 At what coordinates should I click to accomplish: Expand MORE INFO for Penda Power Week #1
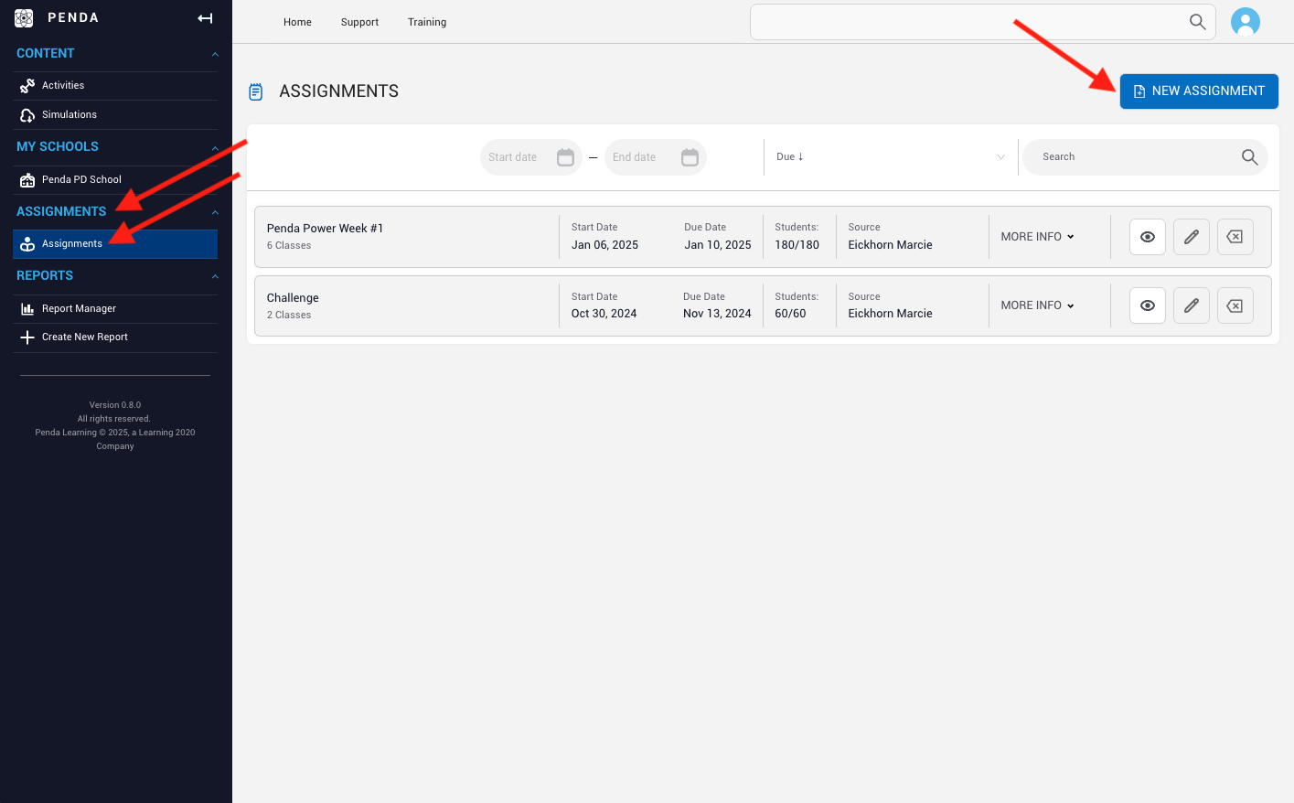click(x=1035, y=236)
